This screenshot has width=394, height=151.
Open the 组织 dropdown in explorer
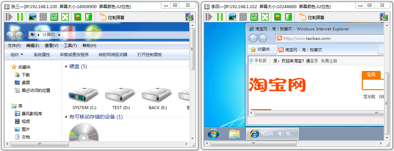pos(17,54)
